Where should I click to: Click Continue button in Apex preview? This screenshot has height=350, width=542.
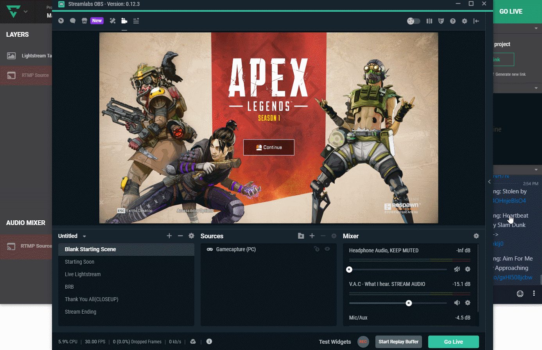click(x=269, y=147)
